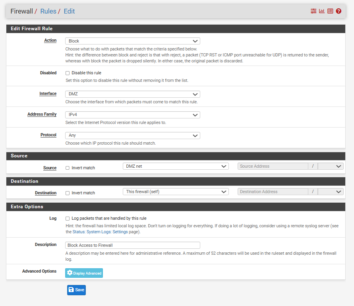Save the firewall rule
Image resolution: width=354 pixels, height=306 pixels.
(76, 290)
